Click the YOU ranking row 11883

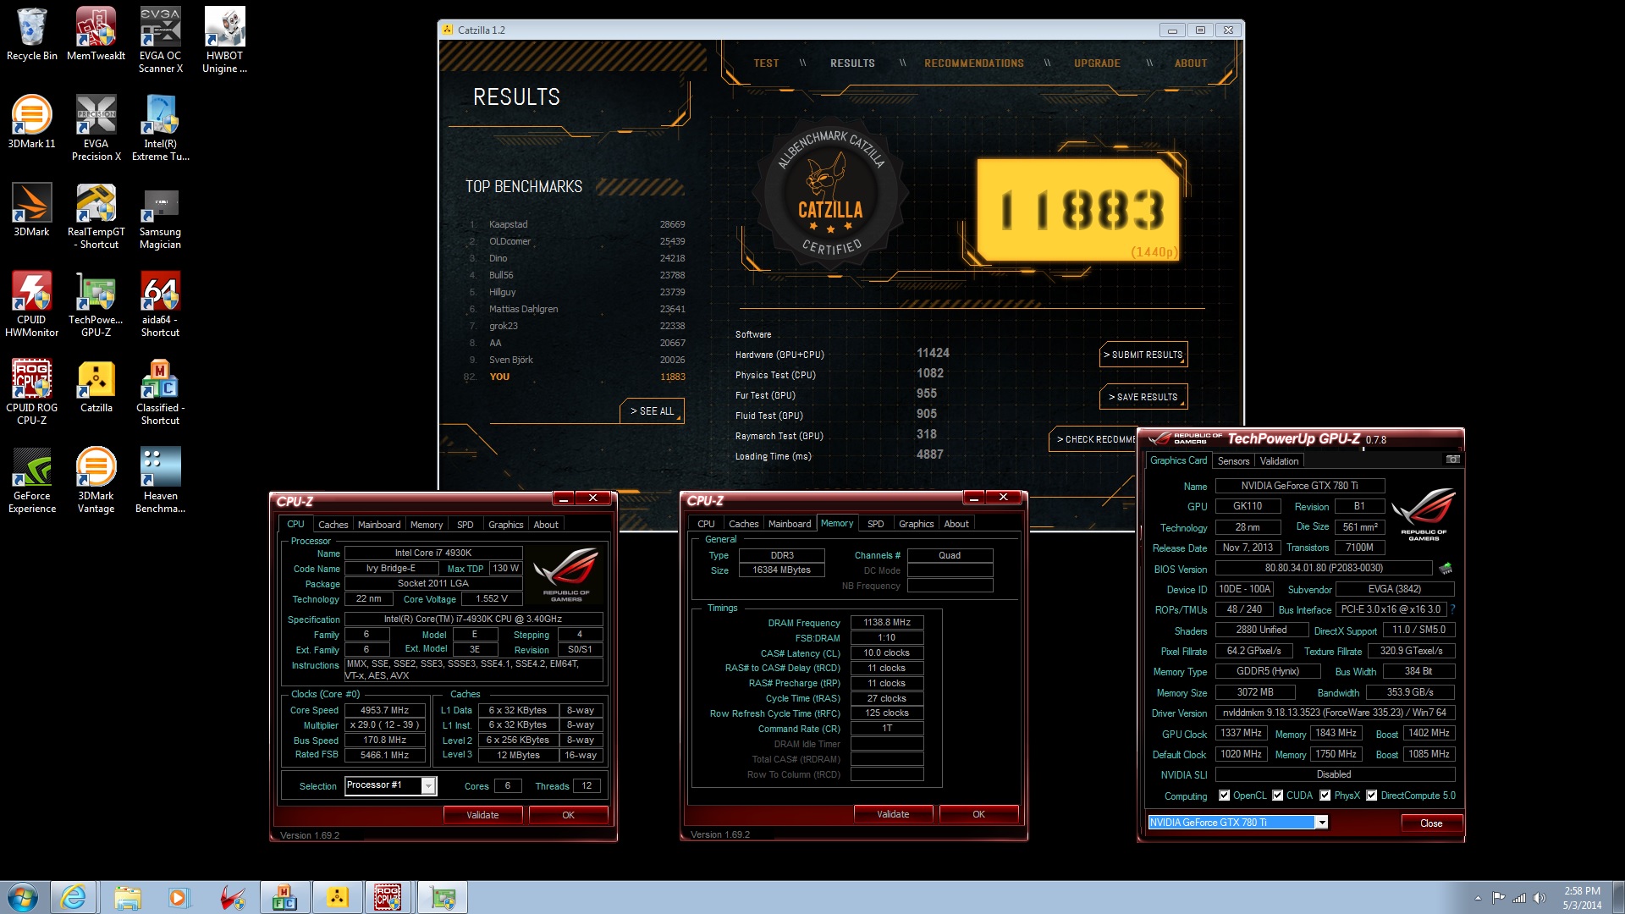[x=577, y=377]
